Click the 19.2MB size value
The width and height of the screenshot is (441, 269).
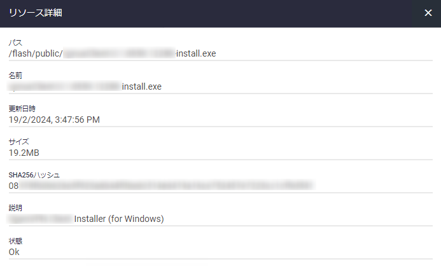(24, 153)
